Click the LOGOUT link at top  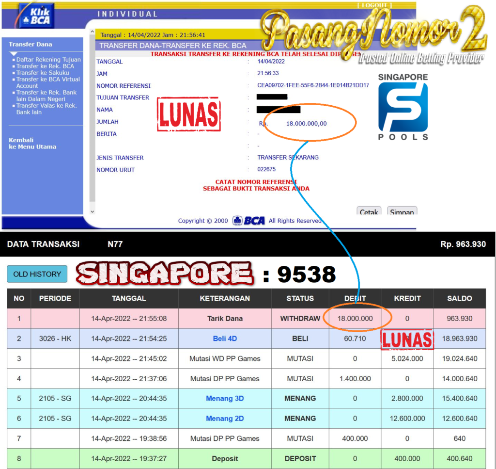click(x=374, y=5)
